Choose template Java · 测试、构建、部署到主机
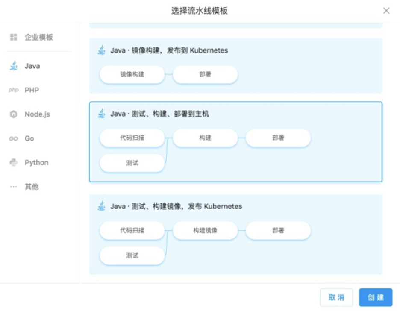Image resolution: width=400 pixels, height=311 pixels. tap(235, 142)
